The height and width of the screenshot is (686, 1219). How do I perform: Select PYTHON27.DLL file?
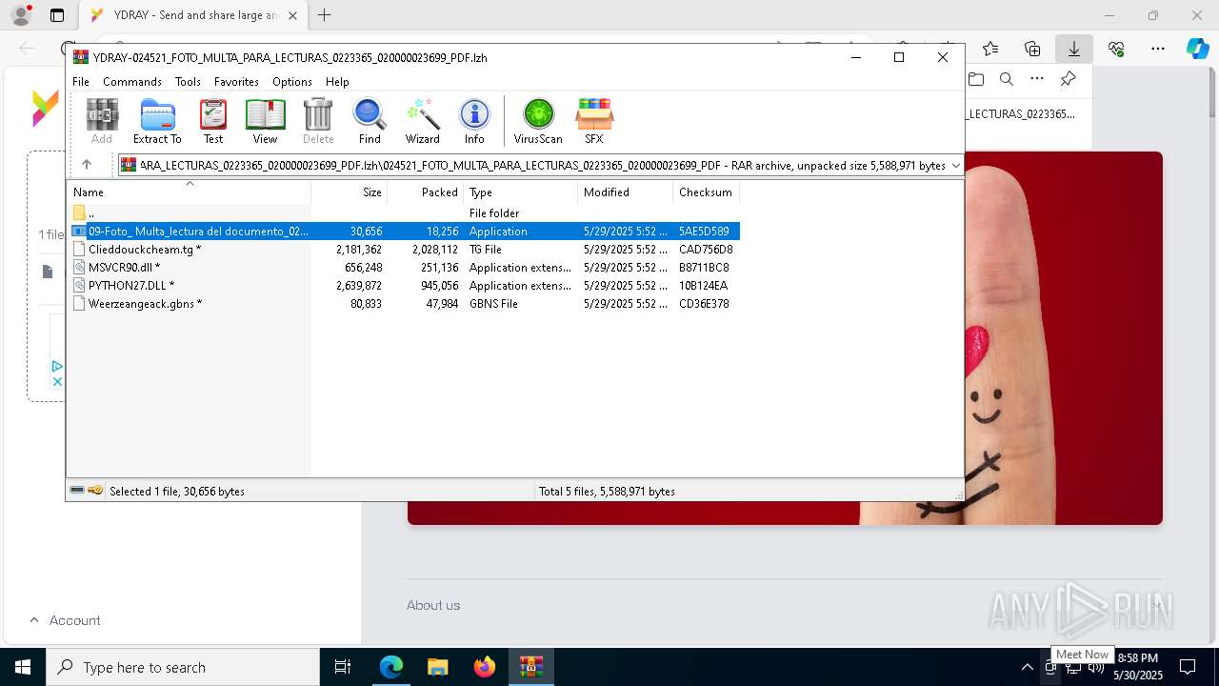[403, 286]
